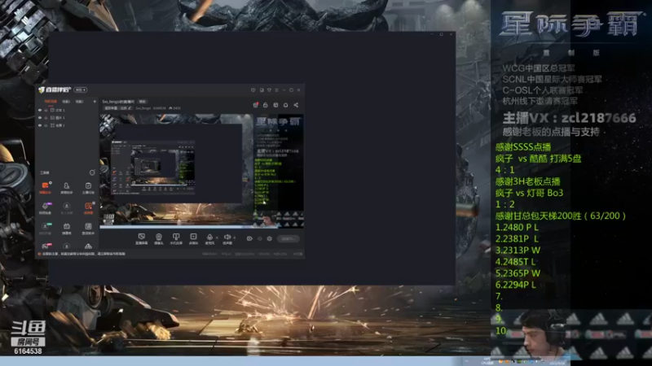Open the gift tool with purple badge
The width and height of the screenshot is (652, 366).
(45, 207)
